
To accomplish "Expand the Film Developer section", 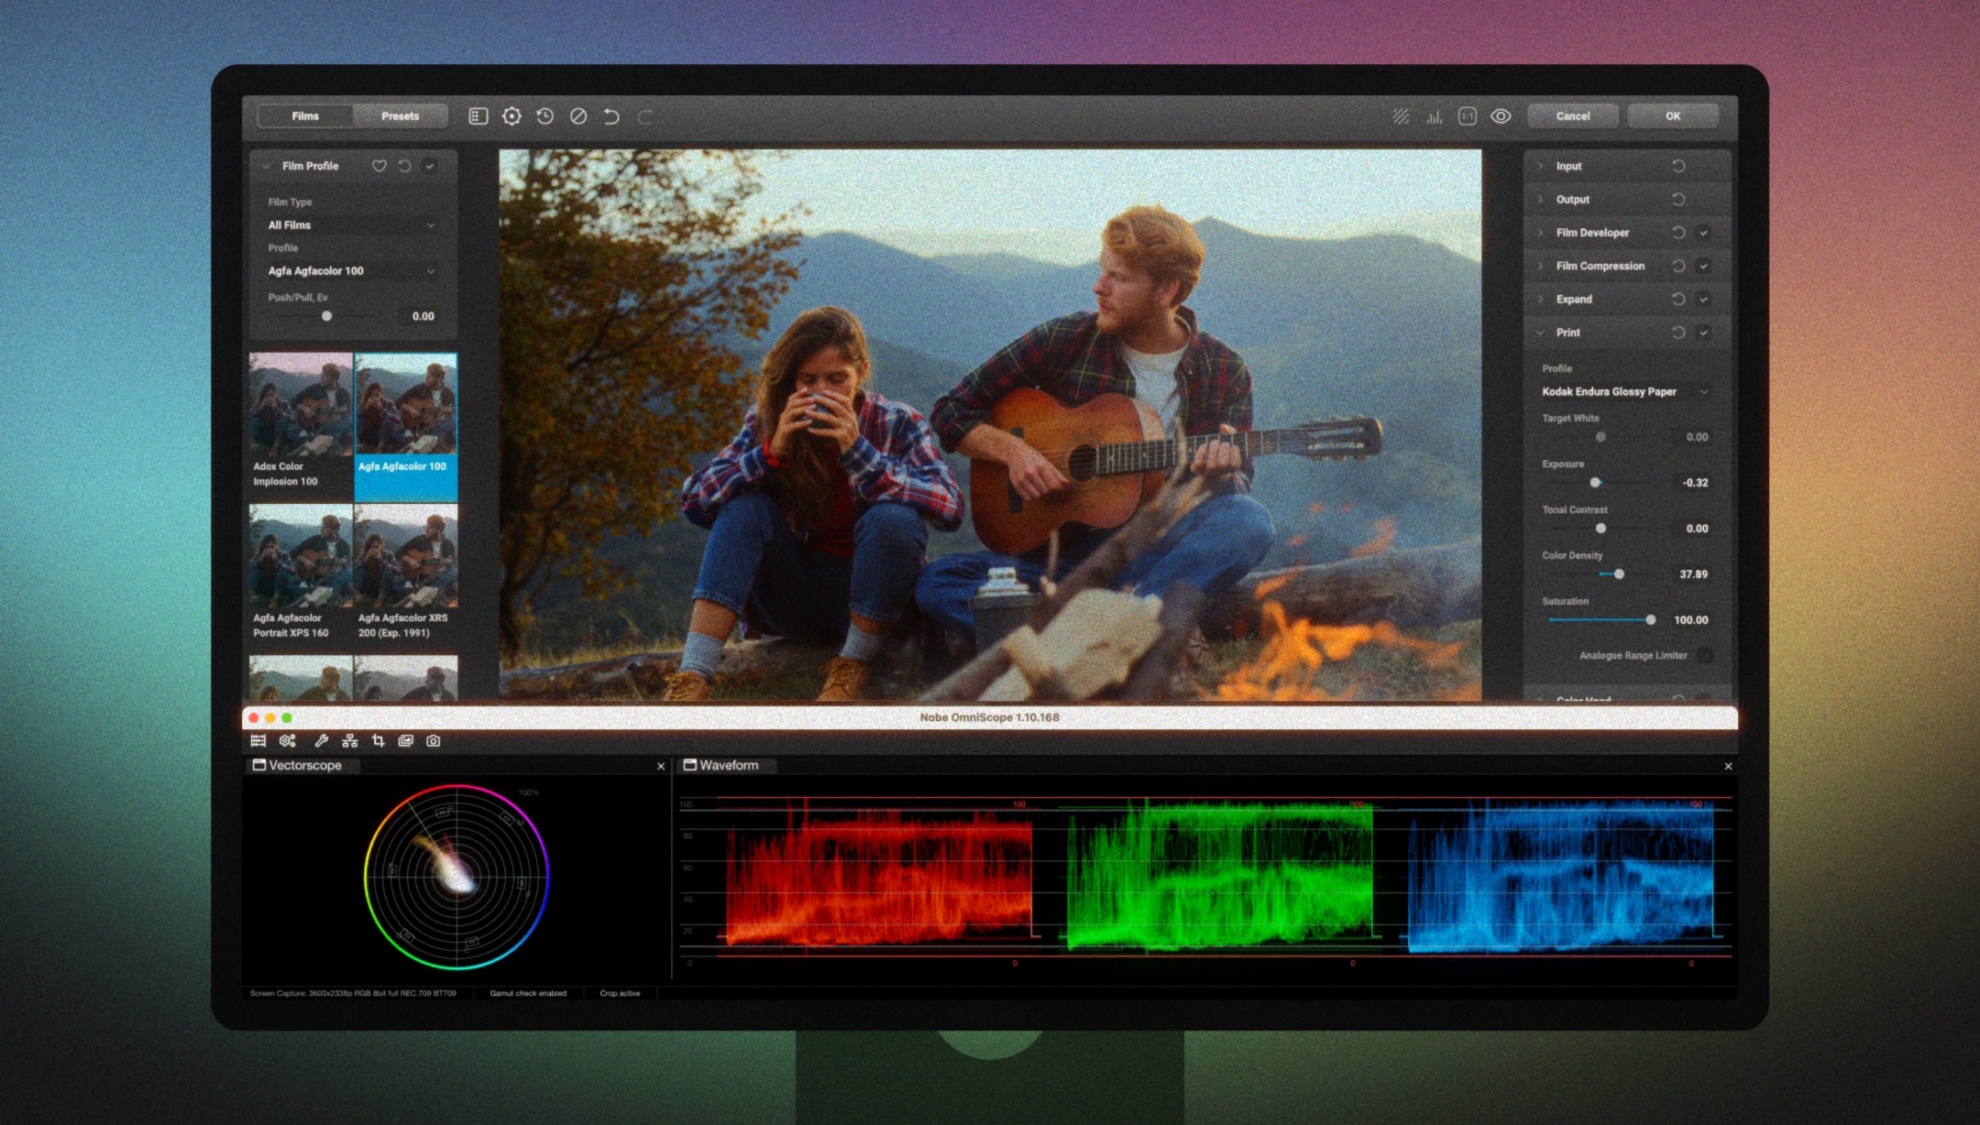I will pyautogui.click(x=1540, y=233).
